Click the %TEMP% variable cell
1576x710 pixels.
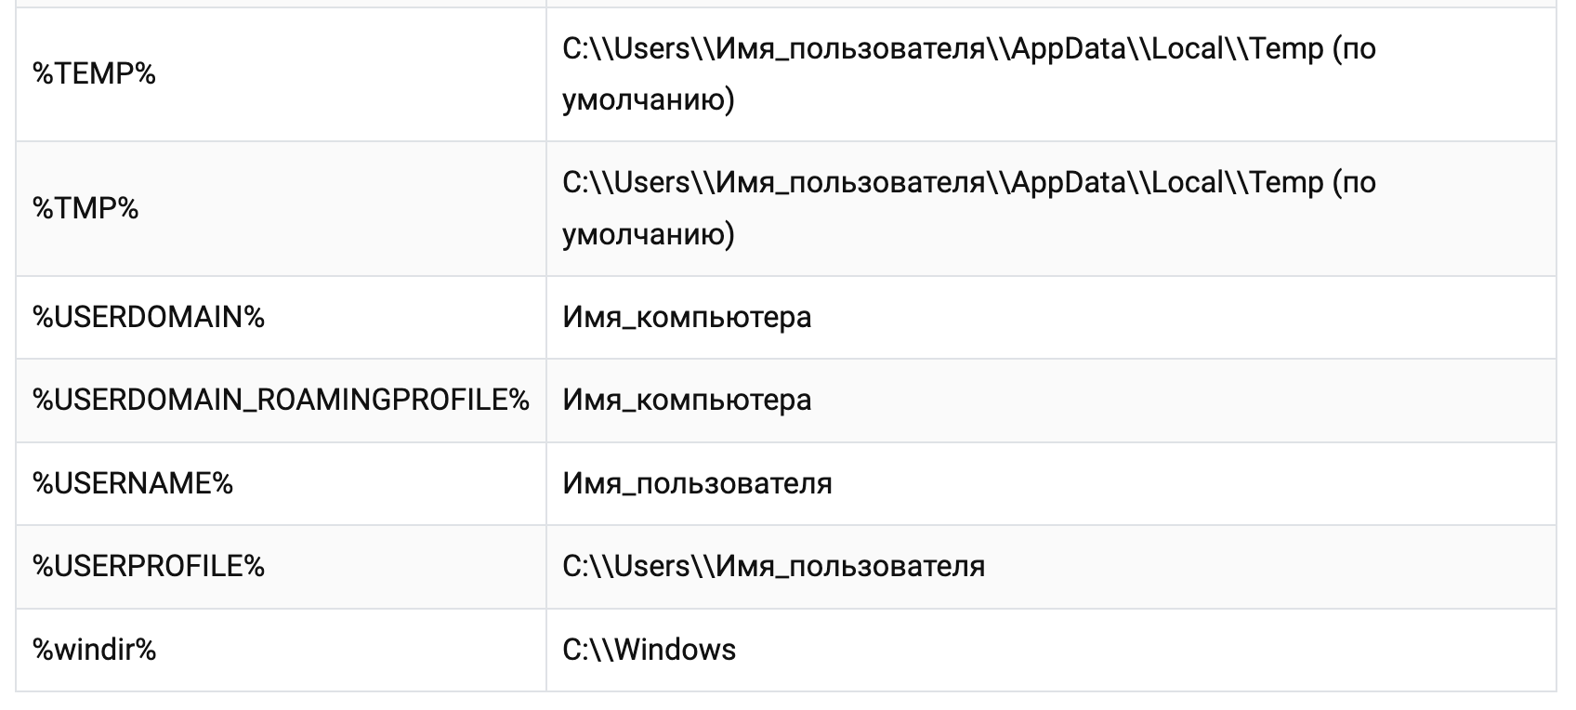(94, 74)
